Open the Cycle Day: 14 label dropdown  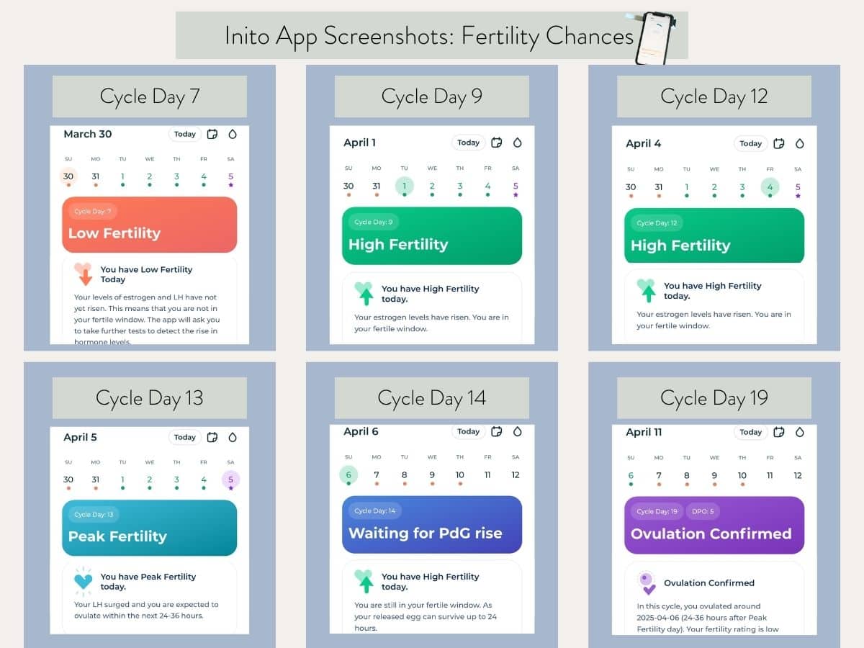pyautogui.click(x=375, y=510)
